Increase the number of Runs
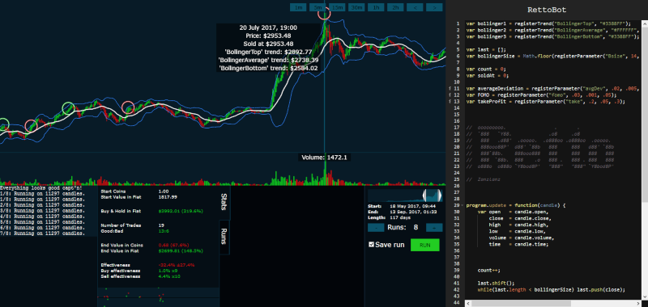The image size is (648, 307). [x=434, y=228]
